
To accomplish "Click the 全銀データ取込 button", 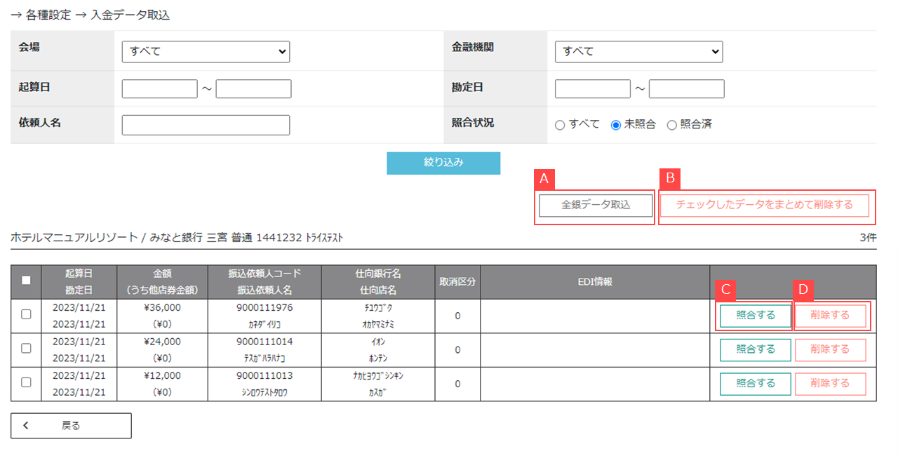I will (x=595, y=205).
